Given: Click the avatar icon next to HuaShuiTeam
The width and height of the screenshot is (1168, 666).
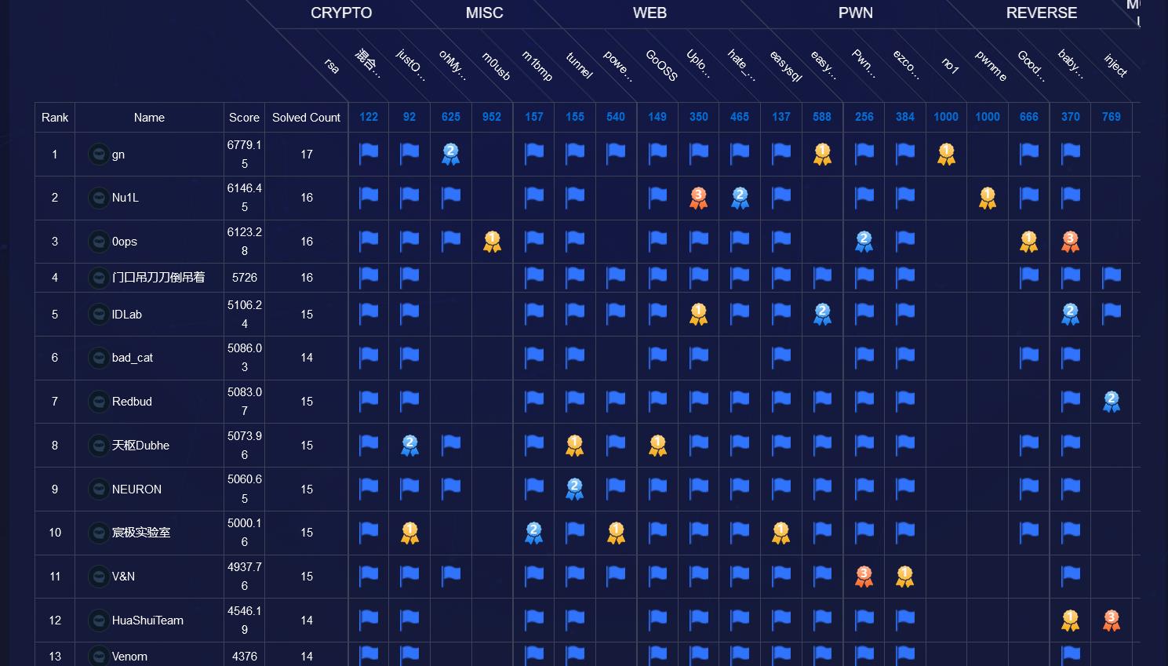Looking at the screenshot, I should (99, 621).
